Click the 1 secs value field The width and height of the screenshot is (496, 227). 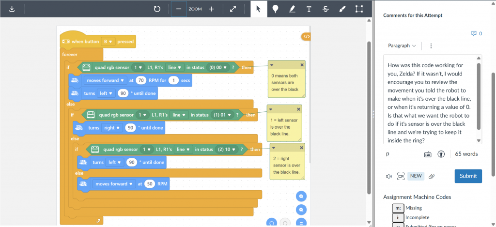click(173, 80)
